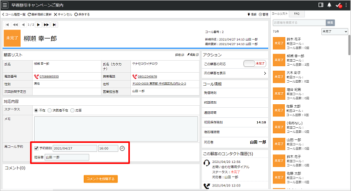
Task: Select the 不在 status radio button
Action: 36,110
